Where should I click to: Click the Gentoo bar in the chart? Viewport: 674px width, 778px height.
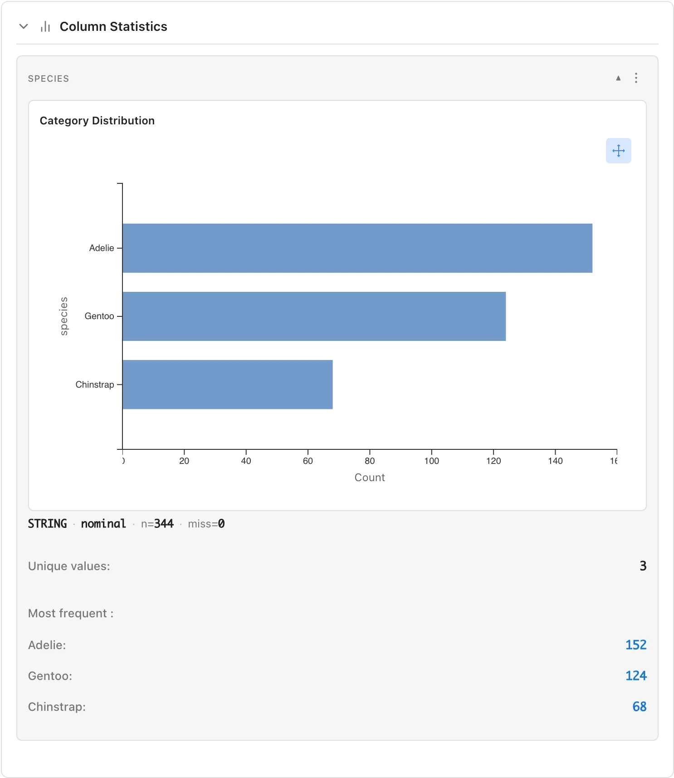[x=314, y=316]
